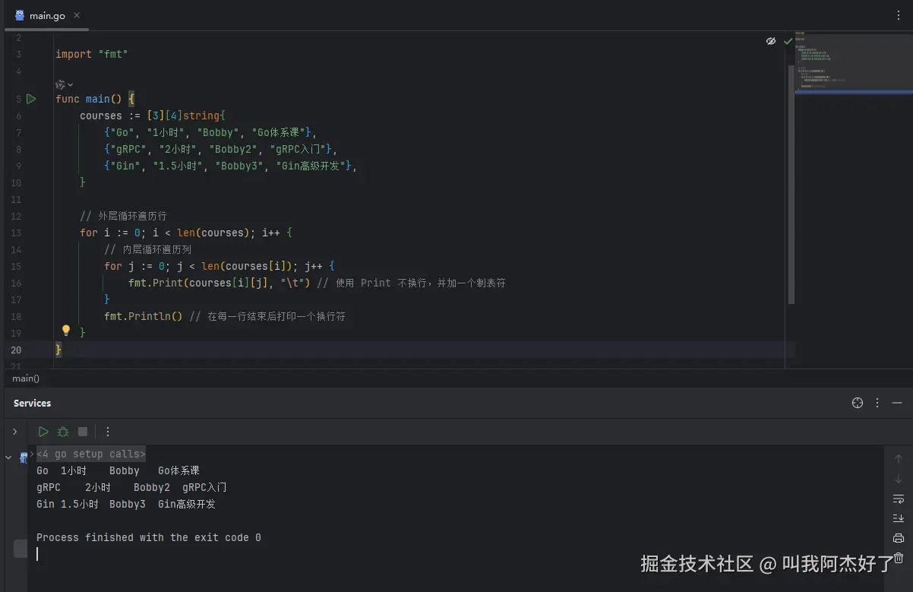Click Services panel title
Screen dimensions: 913x592
33,403
